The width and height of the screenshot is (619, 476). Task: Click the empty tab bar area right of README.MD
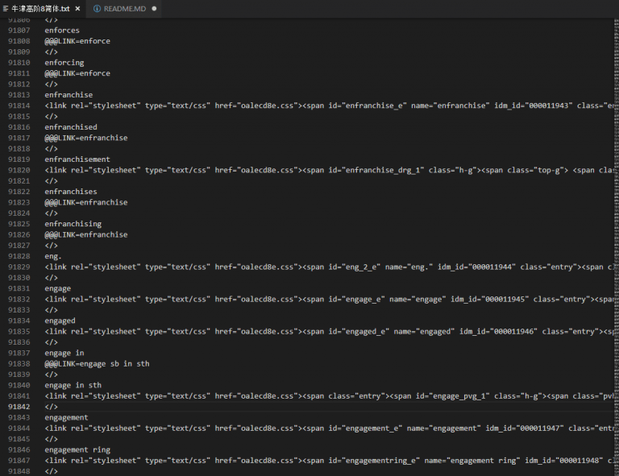pyautogui.click(x=387, y=8)
